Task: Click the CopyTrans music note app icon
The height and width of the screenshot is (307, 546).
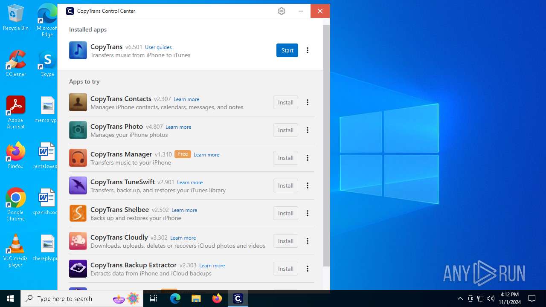Action: 78,50
